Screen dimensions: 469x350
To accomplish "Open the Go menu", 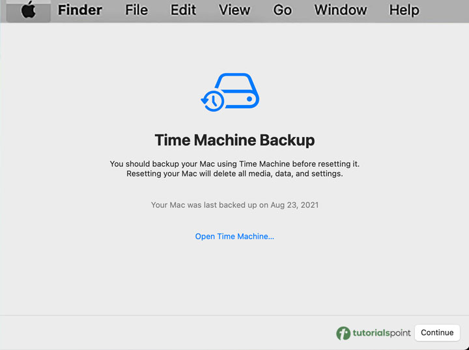I will point(282,10).
